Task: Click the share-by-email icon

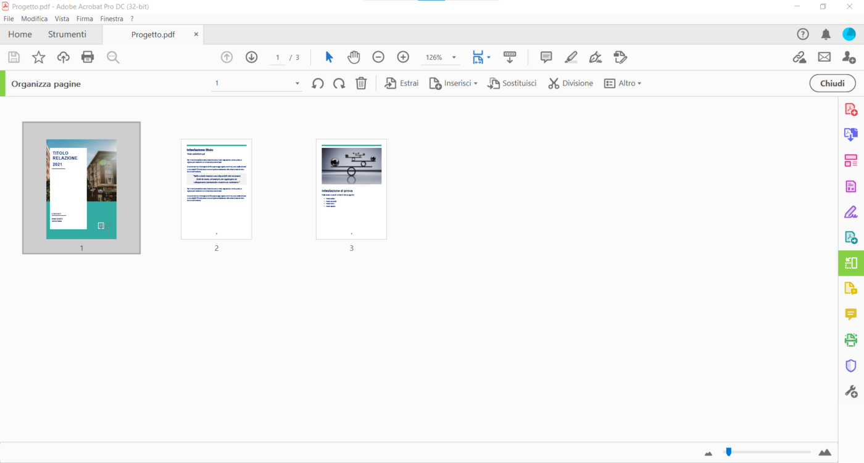Action: (x=823, y=57)
